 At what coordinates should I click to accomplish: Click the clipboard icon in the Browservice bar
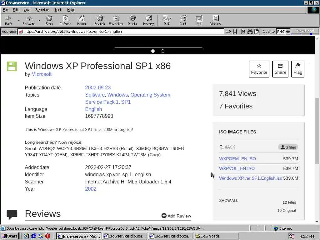pos(257,32)
